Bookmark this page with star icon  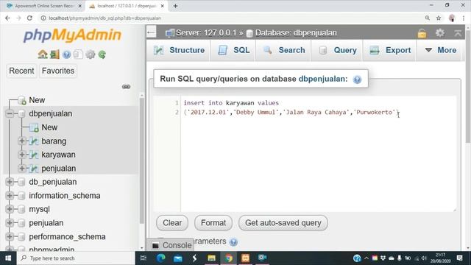[439, 18]
